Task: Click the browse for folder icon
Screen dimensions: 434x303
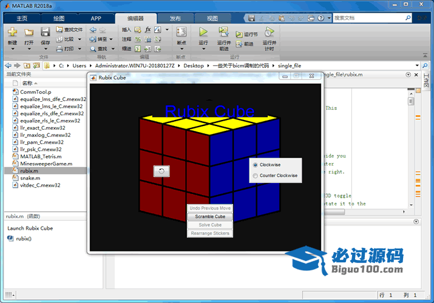Action: [x=36, y=65]
